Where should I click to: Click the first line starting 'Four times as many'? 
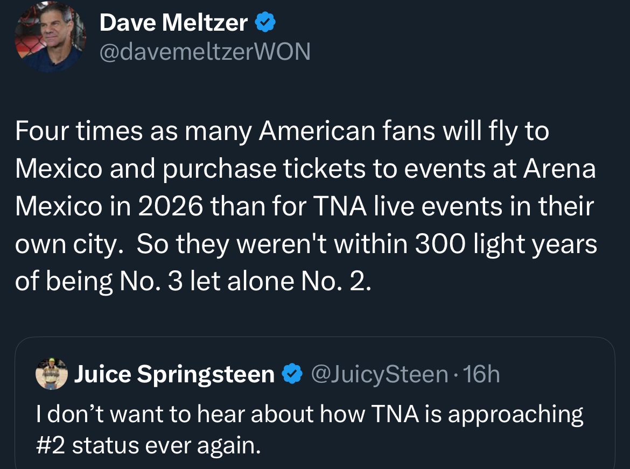(x=282, y=131)
